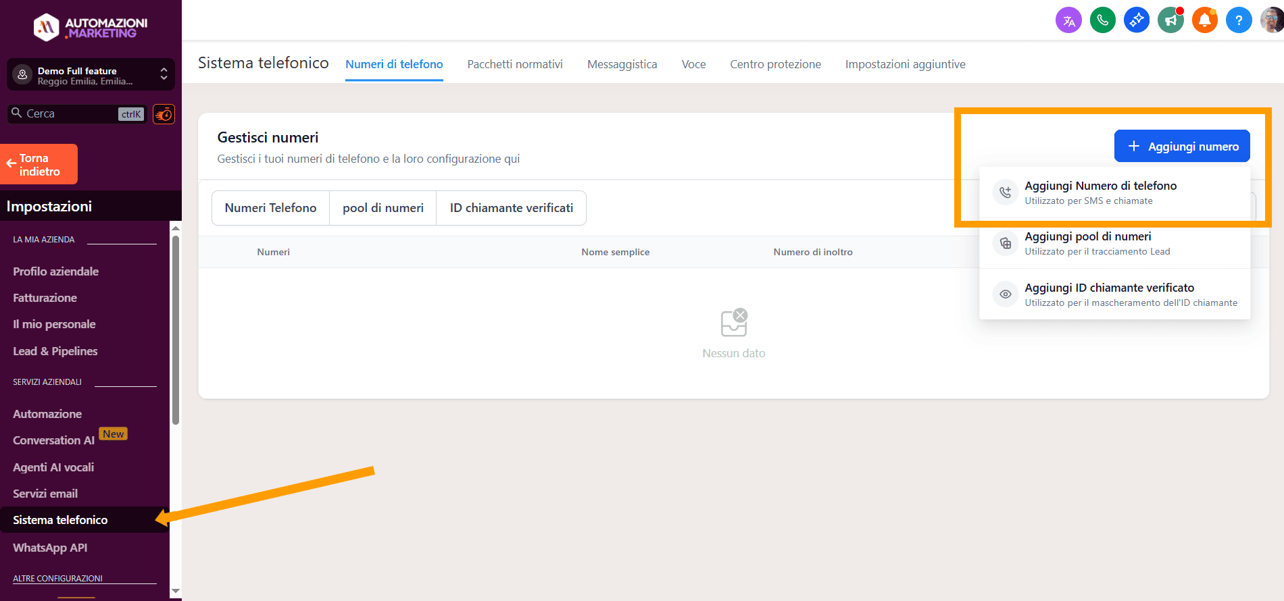Switch to the Centro protezione tab
The image size is (1284, 601).
(775, 64)
